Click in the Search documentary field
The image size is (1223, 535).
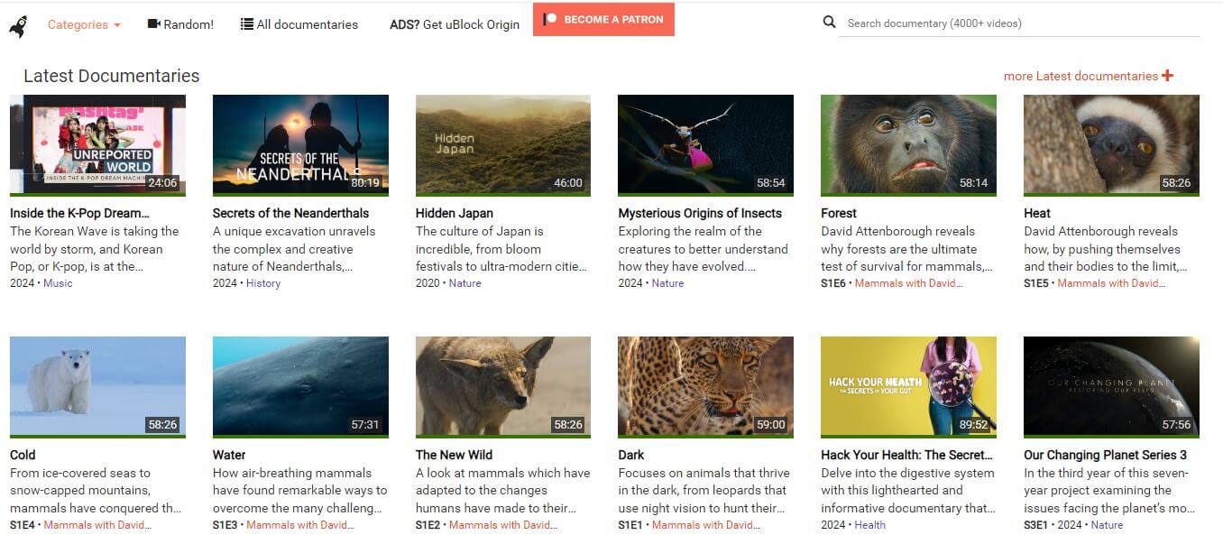pos(1018,23)
